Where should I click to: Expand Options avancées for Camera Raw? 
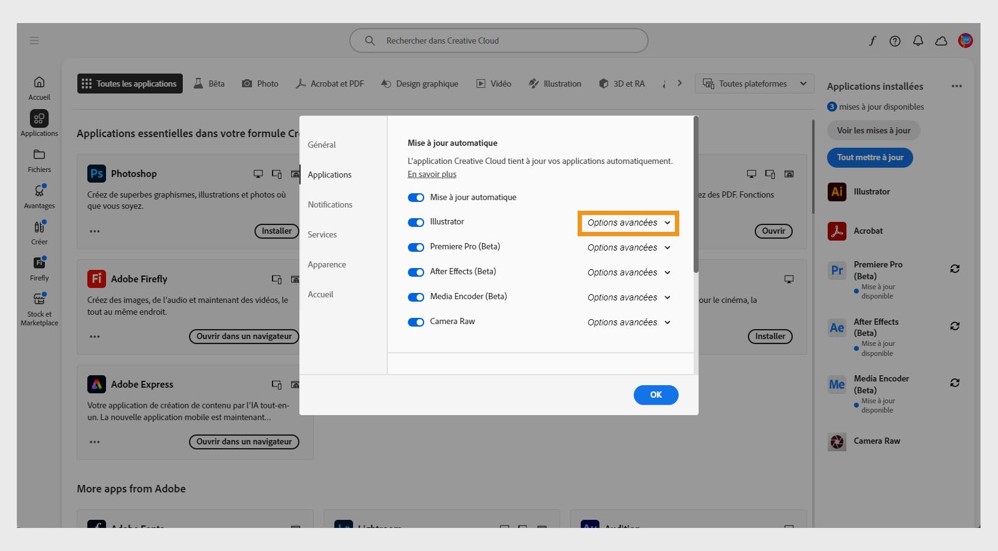629,322
